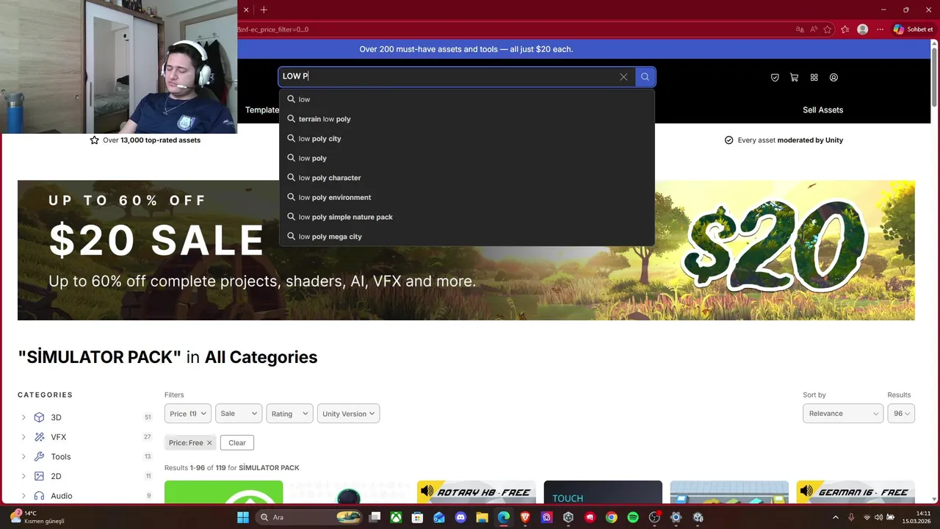This screenshot has width=940, height=529.
Task: Open browser profile avatar icon
Action: [x=862, y=29]
